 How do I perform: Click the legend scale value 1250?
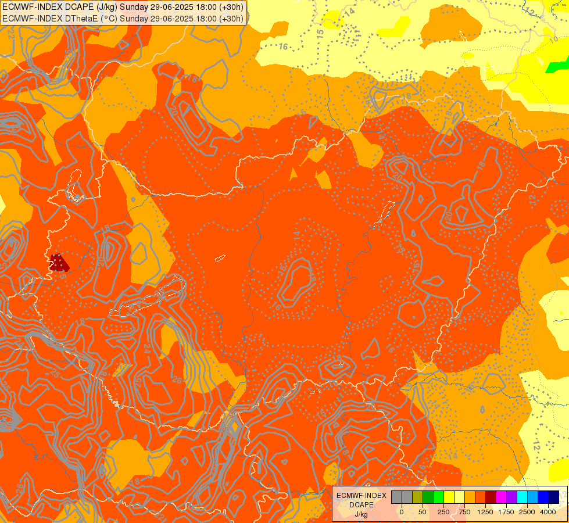click(x=485, y=512)
